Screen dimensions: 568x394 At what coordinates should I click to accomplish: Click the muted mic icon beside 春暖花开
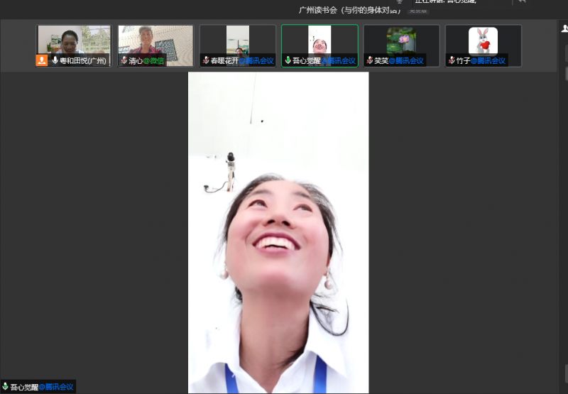206,60
